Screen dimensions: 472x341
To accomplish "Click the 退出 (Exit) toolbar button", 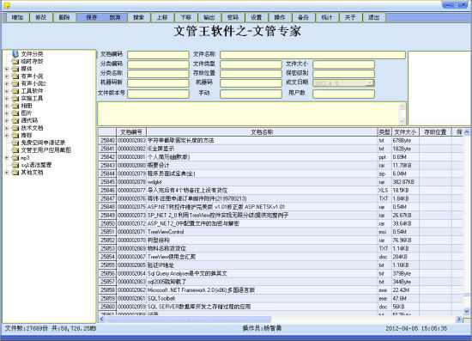I will point(373,17).
